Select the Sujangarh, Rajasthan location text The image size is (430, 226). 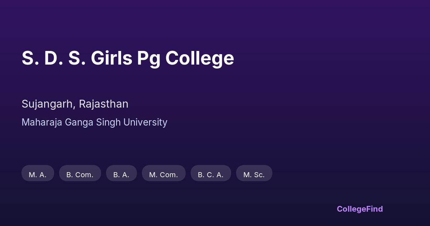coord(75,104)
